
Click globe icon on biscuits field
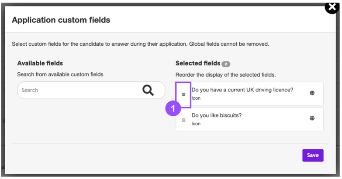(x=312, y=118)
